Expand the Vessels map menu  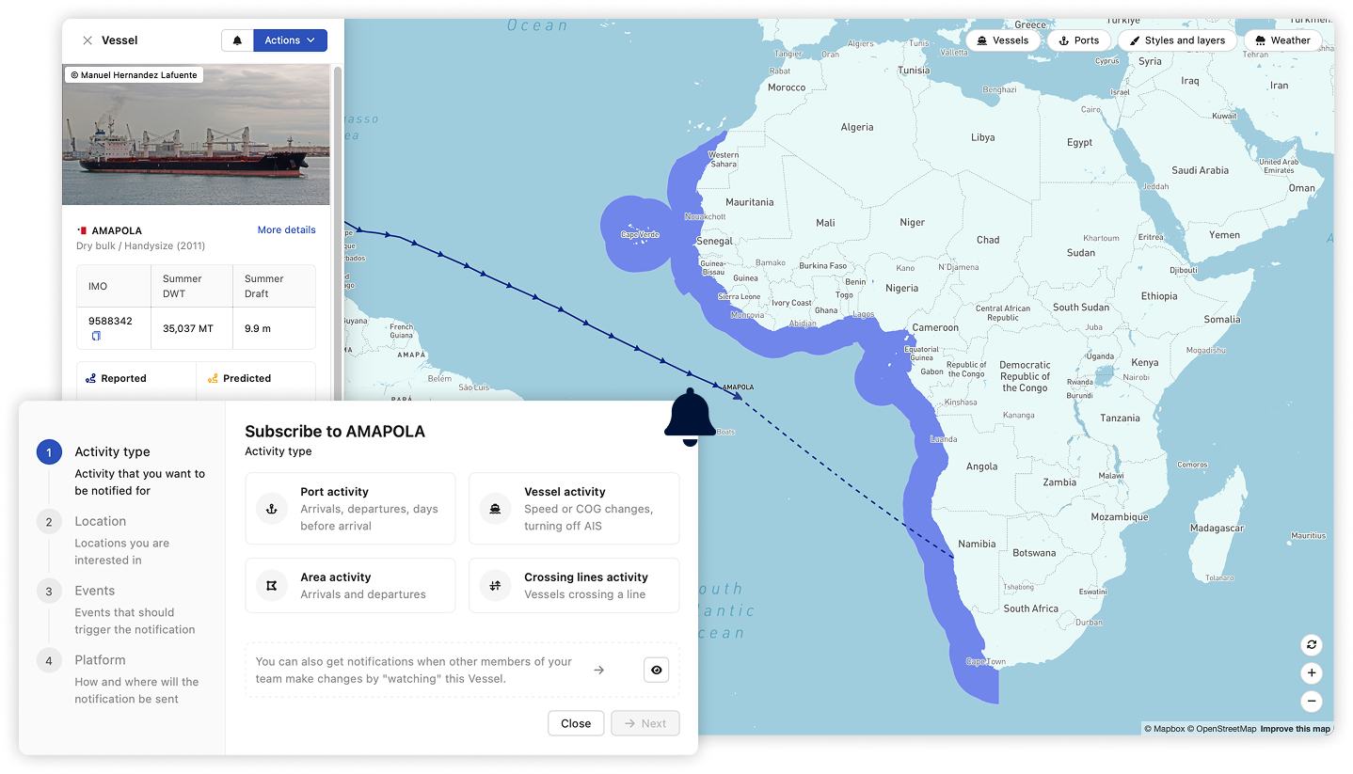point(1003,39)
